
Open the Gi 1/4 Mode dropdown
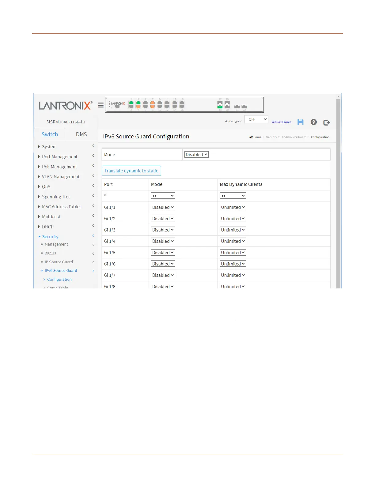[163, 241]
